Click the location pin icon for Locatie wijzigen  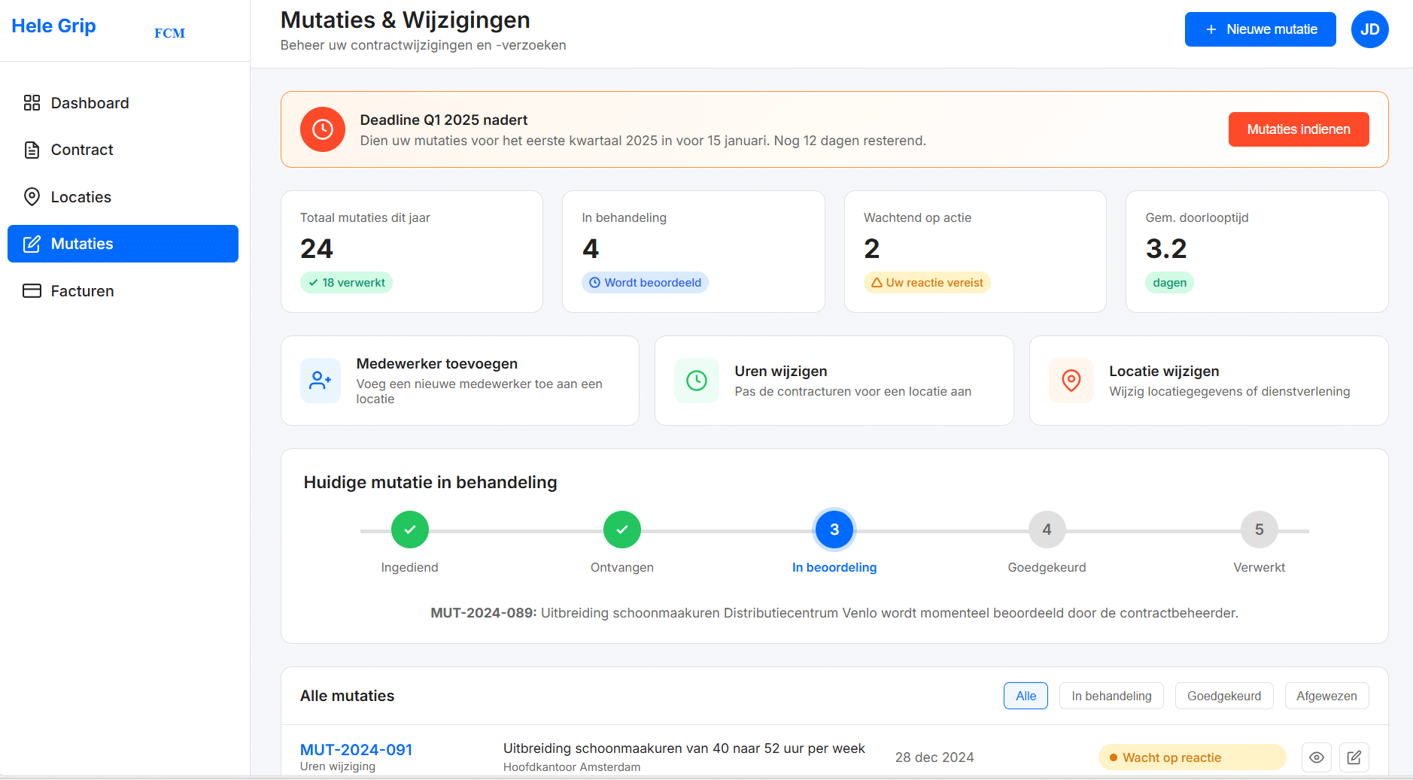(x=1071, y=381)
